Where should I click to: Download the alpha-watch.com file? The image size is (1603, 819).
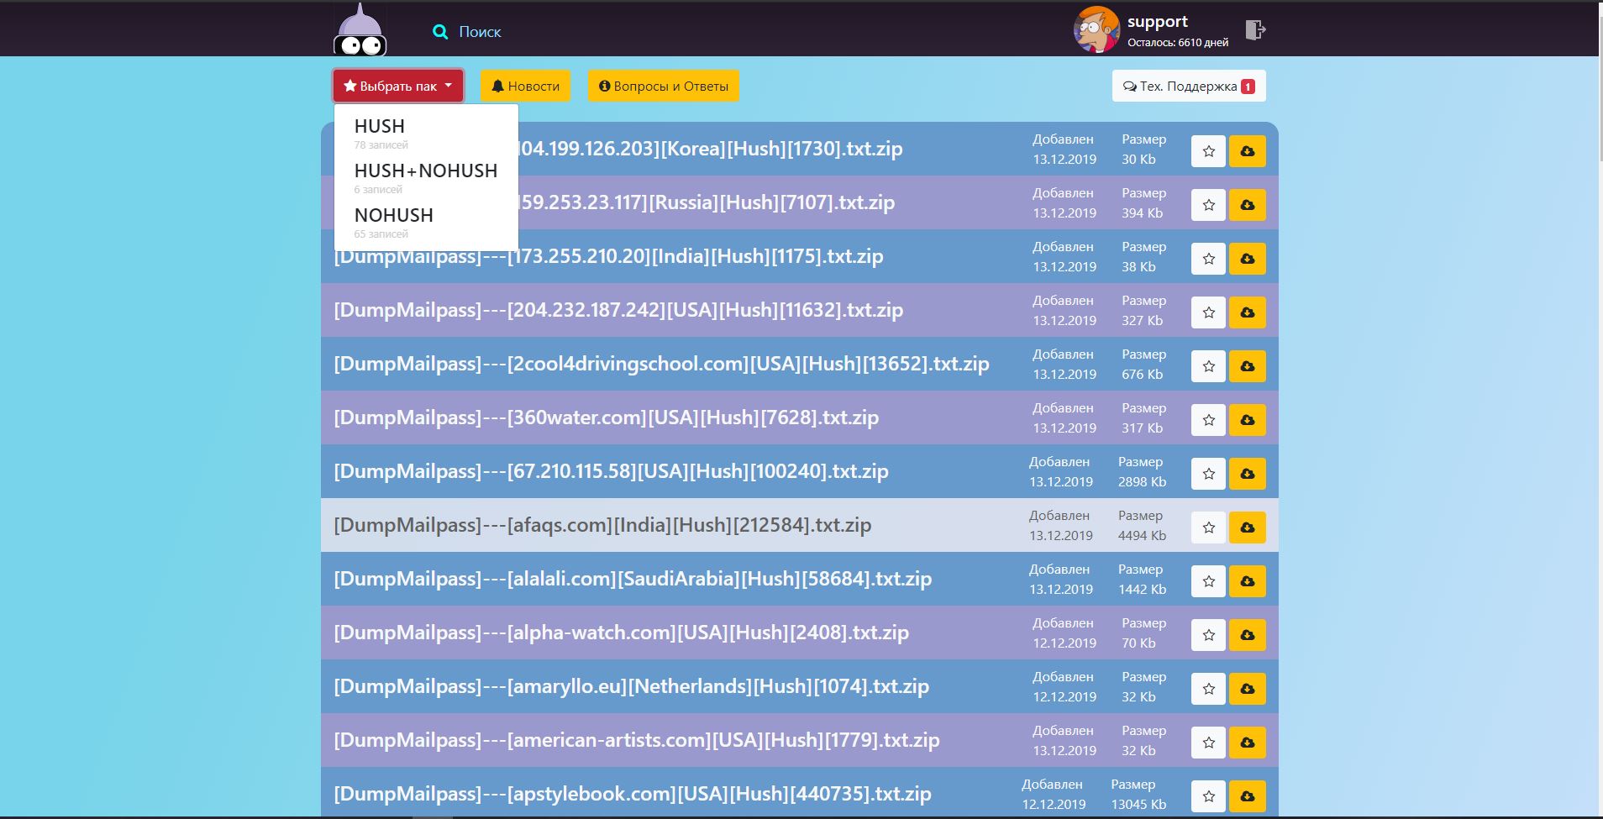point(1247,635)
